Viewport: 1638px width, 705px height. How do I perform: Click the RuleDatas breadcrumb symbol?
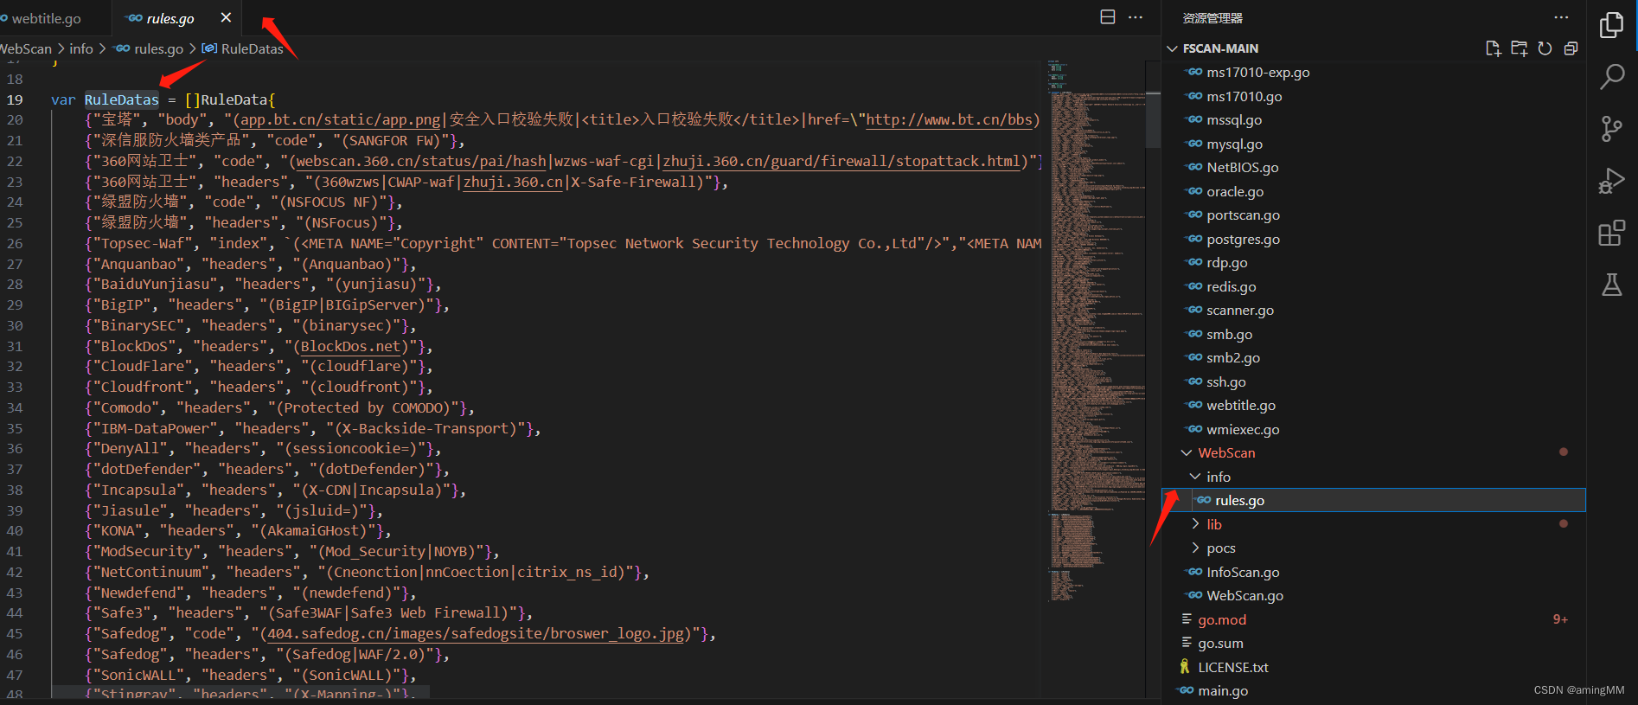tap(252, 48)
